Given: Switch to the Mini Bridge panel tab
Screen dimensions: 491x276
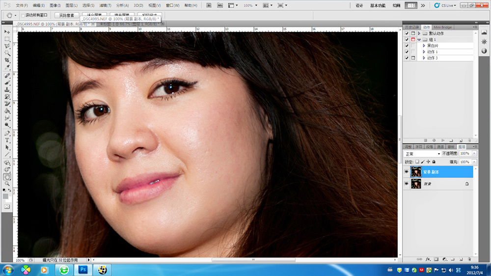Looking at the screenshot, I should coord(444,28).
